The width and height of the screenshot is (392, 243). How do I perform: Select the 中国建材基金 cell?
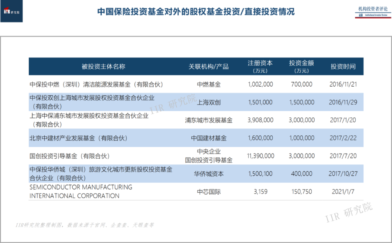(209, 138)
